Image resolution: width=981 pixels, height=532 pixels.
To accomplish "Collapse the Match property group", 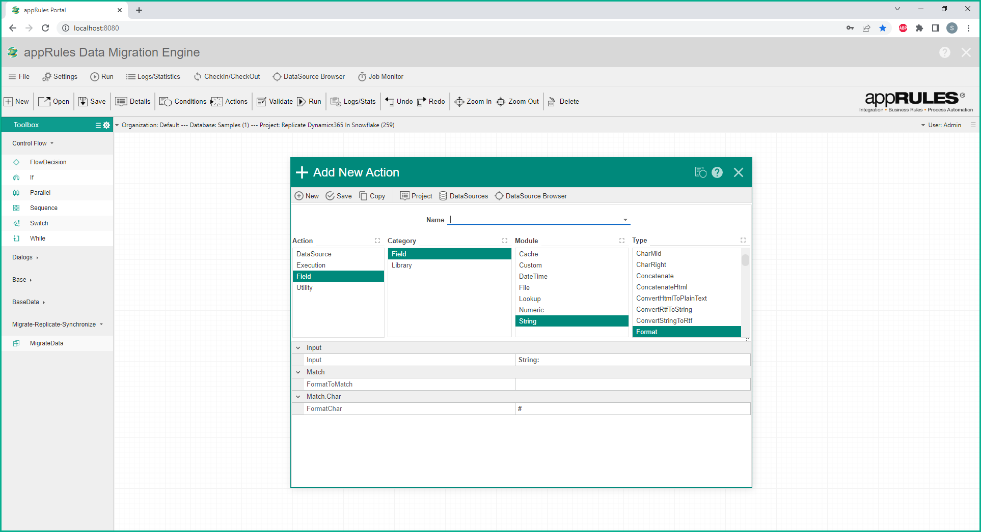I will coord(298,372).
